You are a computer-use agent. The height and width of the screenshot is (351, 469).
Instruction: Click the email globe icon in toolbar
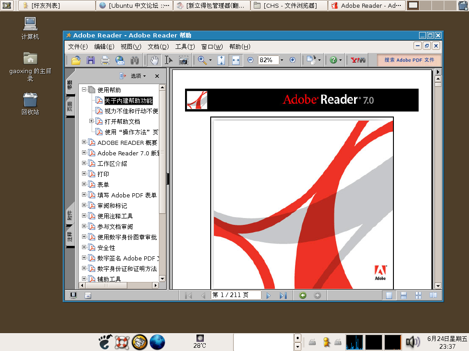(120, 60)
